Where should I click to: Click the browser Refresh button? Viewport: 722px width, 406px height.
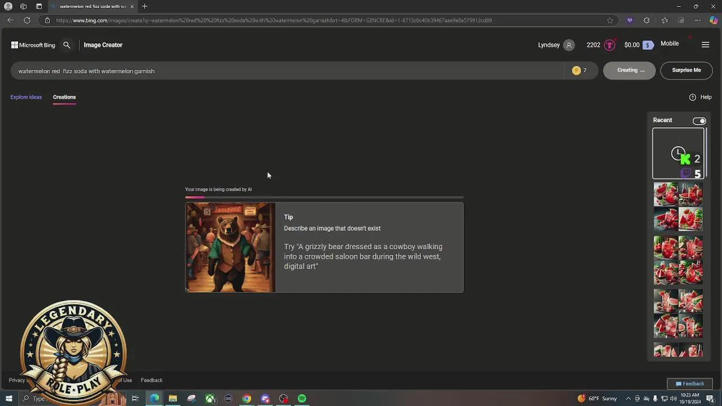click(x=27, y=20)
